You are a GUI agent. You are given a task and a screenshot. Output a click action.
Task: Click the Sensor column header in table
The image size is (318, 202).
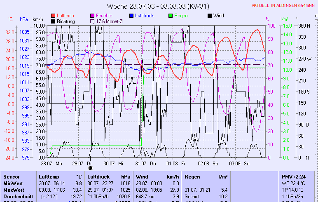[x=12, y=176]
